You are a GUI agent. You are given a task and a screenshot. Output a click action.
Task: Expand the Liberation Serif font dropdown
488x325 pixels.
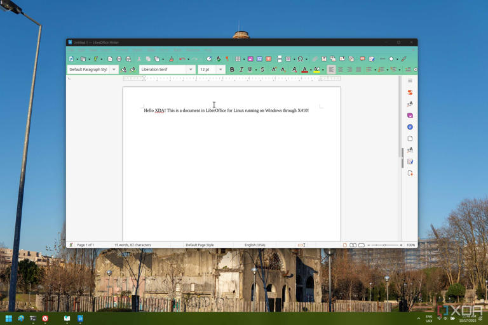191,69
